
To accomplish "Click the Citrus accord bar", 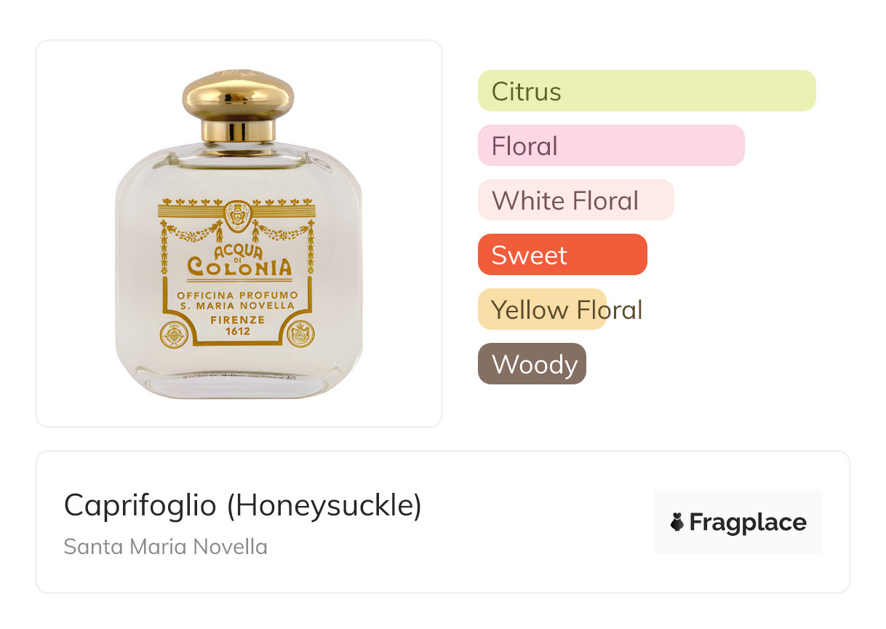I will coord(646,91).
